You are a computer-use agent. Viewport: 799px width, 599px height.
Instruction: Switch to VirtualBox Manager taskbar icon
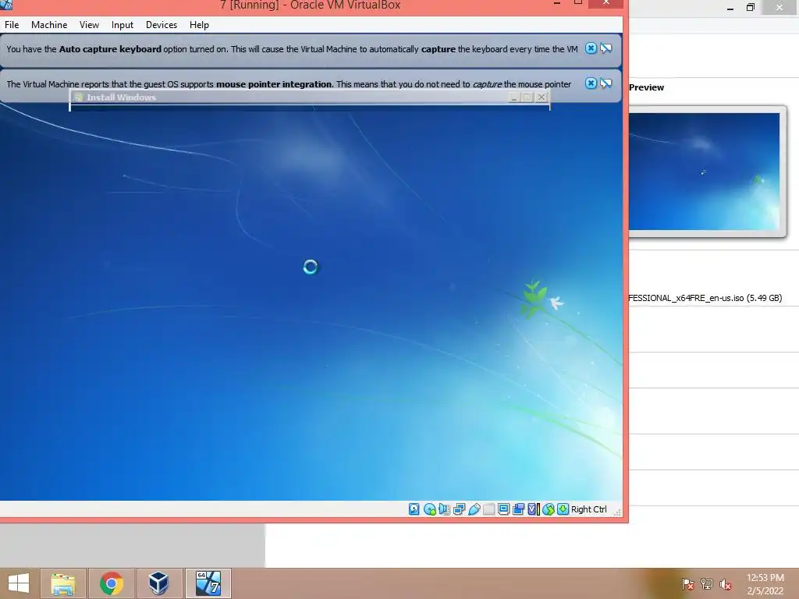point(159,583)
